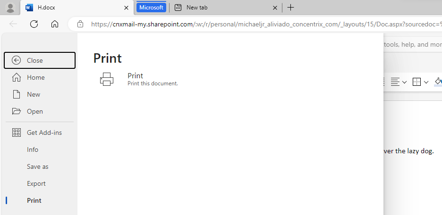Click the Get Add-ins grid icon

(17, 132)
